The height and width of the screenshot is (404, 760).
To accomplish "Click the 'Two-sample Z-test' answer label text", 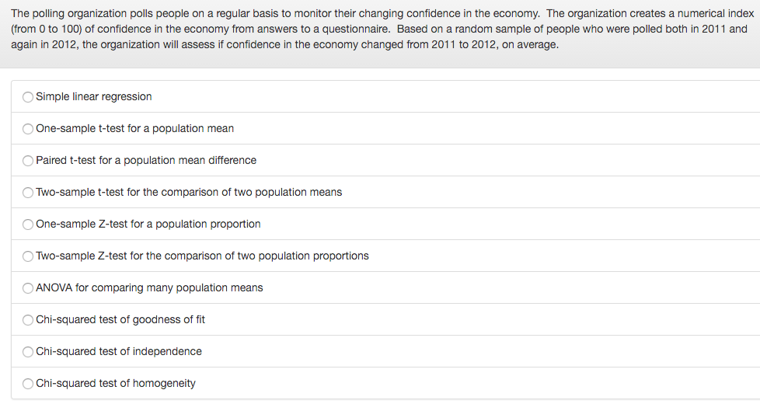I will (x=202, y=256).
